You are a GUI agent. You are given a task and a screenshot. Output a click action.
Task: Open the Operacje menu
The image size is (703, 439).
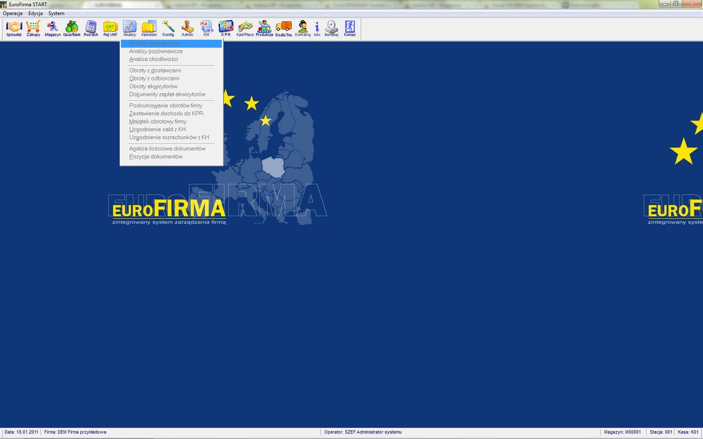[13, 13]
